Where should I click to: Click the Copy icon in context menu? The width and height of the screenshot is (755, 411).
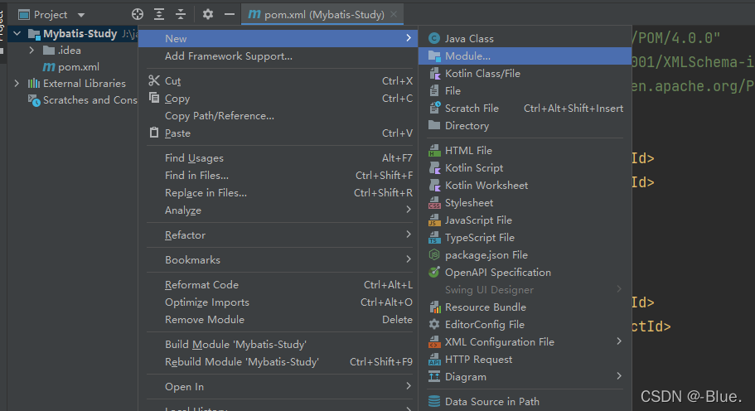click(154, 98)
